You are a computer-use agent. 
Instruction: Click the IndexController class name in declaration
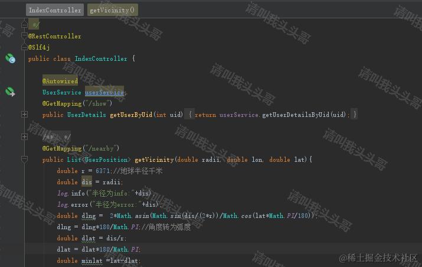(101, 58)
